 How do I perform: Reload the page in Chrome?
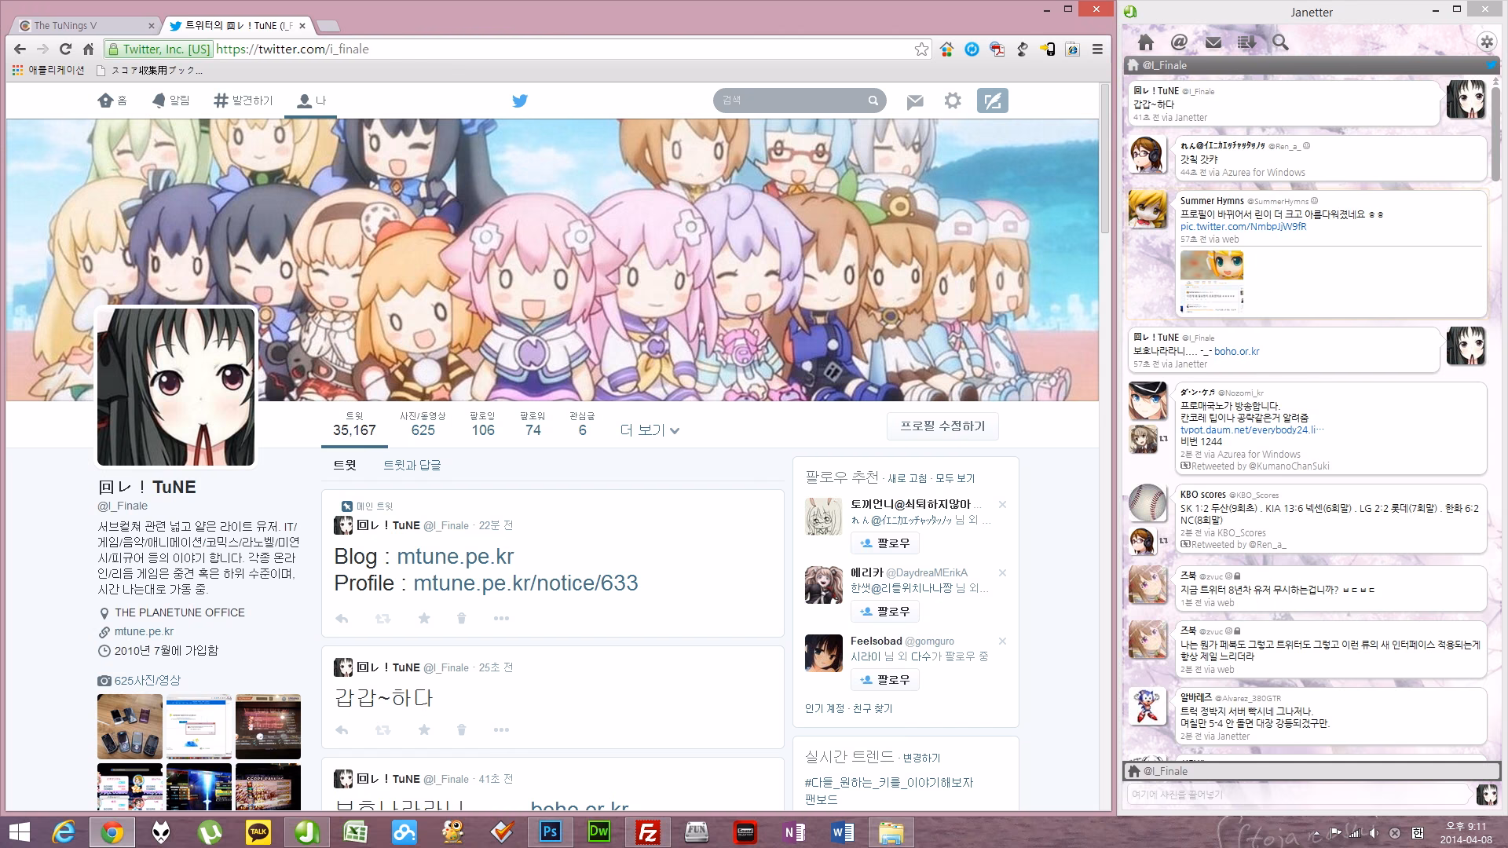(x=65, y=49)
